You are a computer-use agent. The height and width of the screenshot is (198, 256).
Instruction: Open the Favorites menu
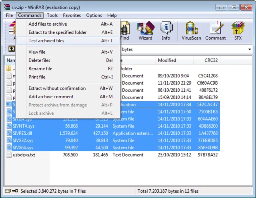pyautogui.click(x=72, y=15)
